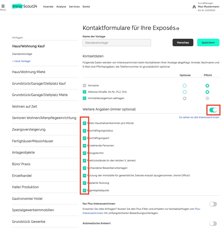
Task: Uncheck the Eigenkapitalquote checkbox
Action: pyautogui.click(x=84, y=190)
